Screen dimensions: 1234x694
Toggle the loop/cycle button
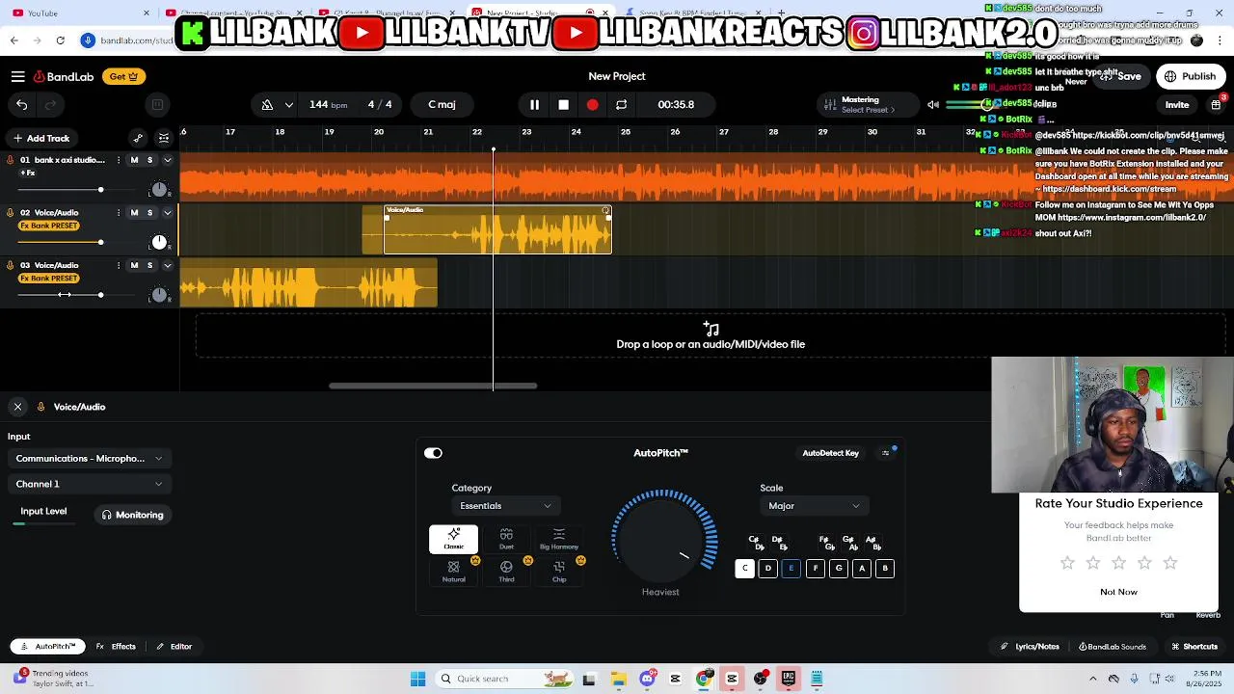click(621, 104)
